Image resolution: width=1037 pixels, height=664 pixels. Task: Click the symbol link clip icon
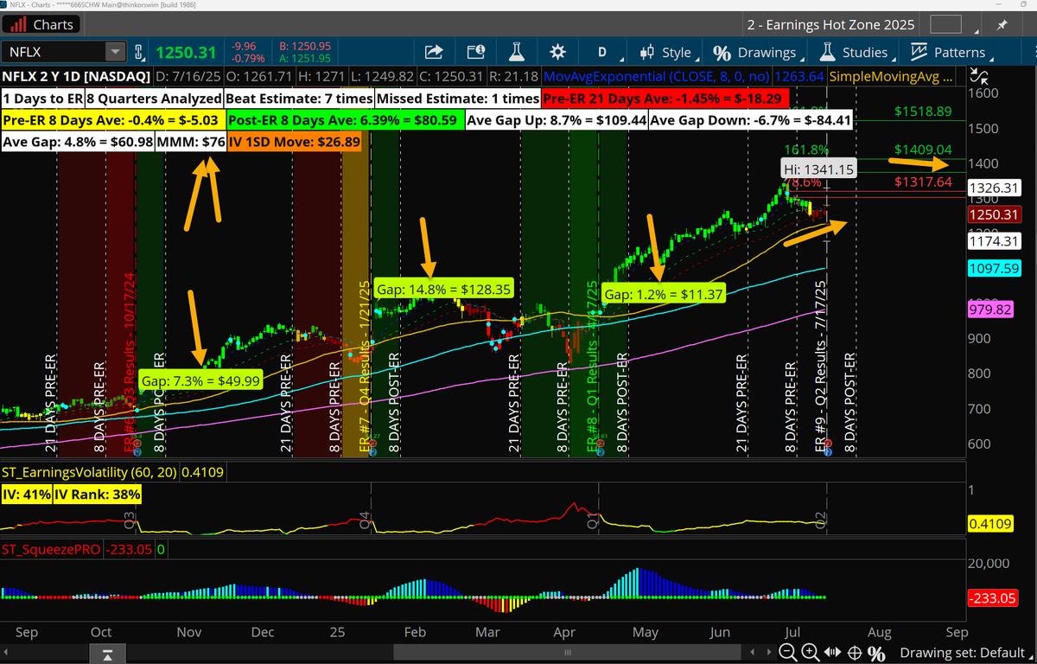139,52
